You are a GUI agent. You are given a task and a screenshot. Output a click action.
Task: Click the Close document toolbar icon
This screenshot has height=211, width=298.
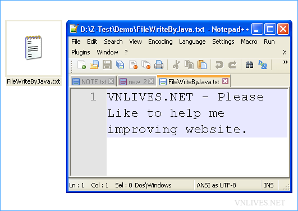pyautogui.click(x=133, y=65)
